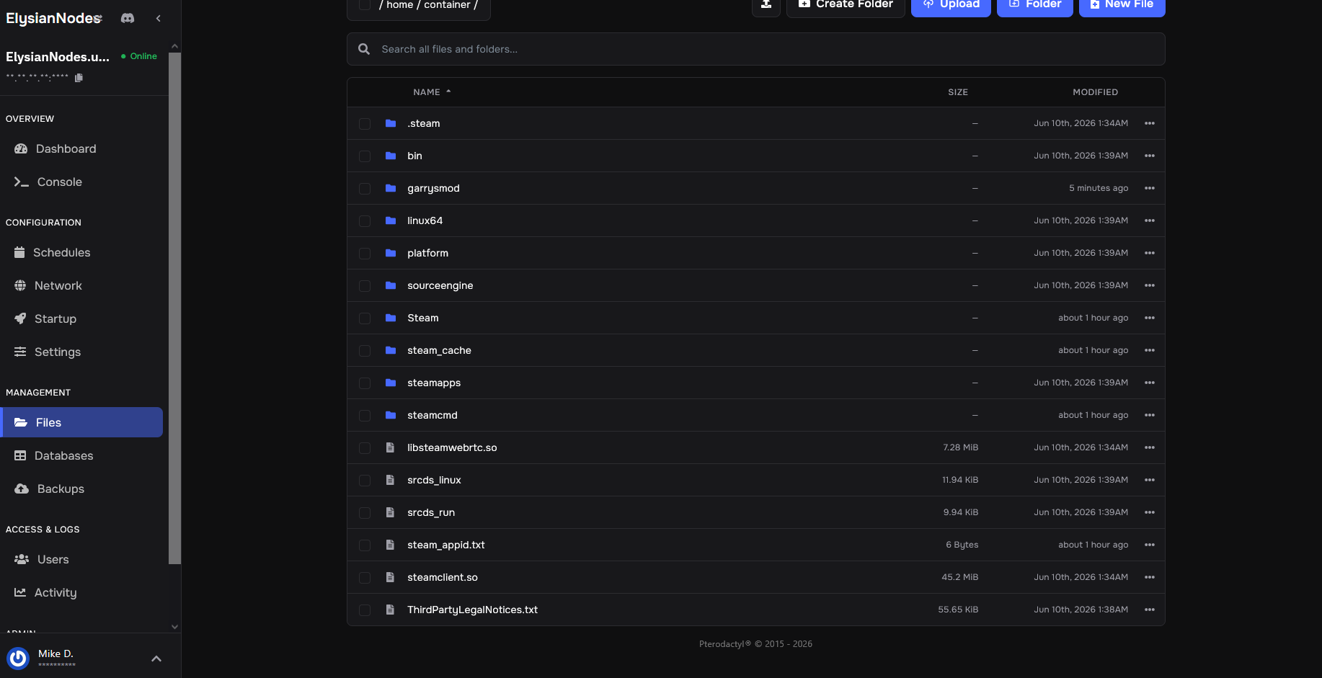Open Users management

81,559
